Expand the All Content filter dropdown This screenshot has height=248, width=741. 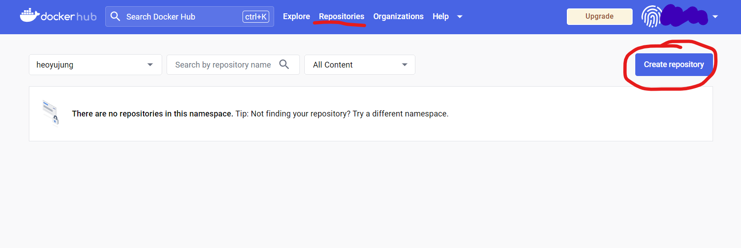360,65
